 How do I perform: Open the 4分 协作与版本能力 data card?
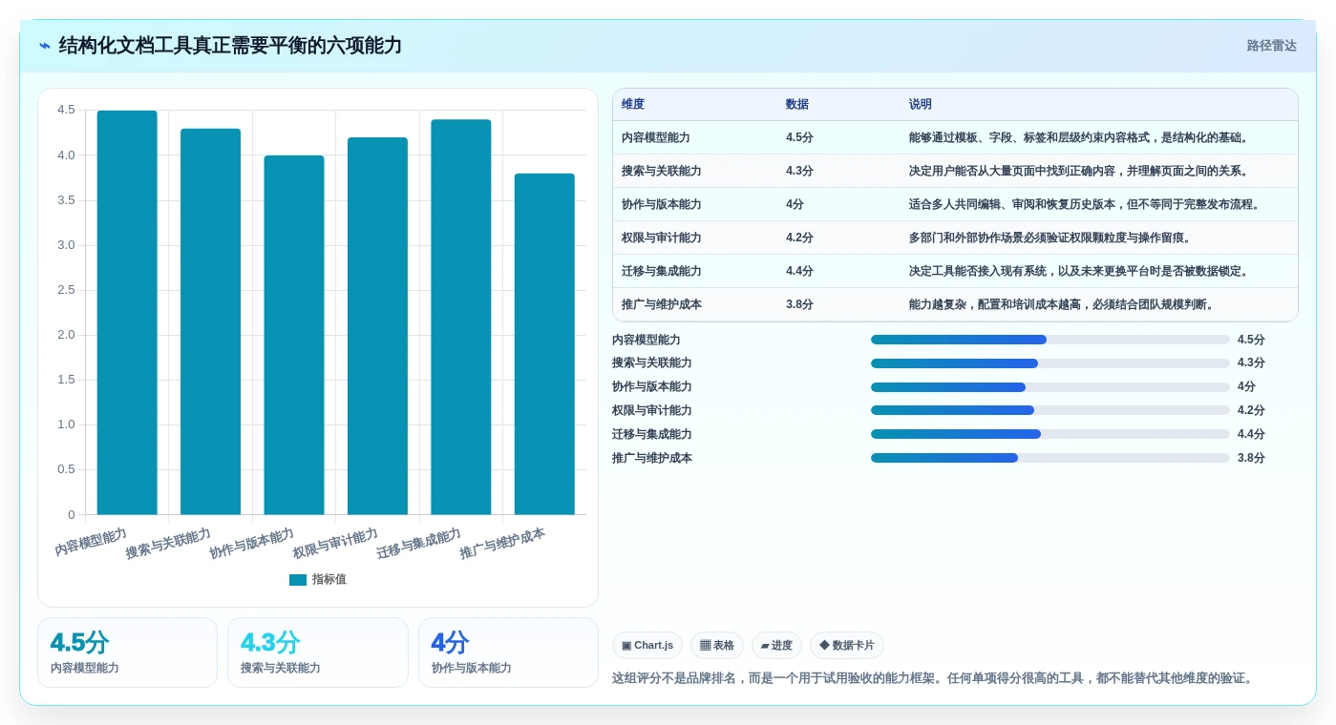click(508, 652)
